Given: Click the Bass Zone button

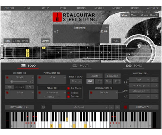Looking at the screenshot, I should (x=113, y=76).
